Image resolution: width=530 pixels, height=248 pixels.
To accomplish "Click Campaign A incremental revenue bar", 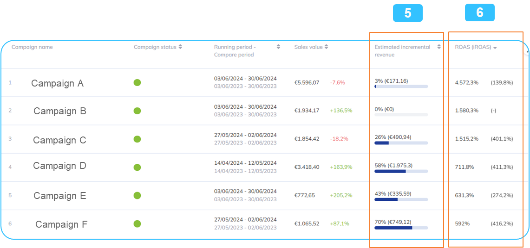I will tap(401, 87).
